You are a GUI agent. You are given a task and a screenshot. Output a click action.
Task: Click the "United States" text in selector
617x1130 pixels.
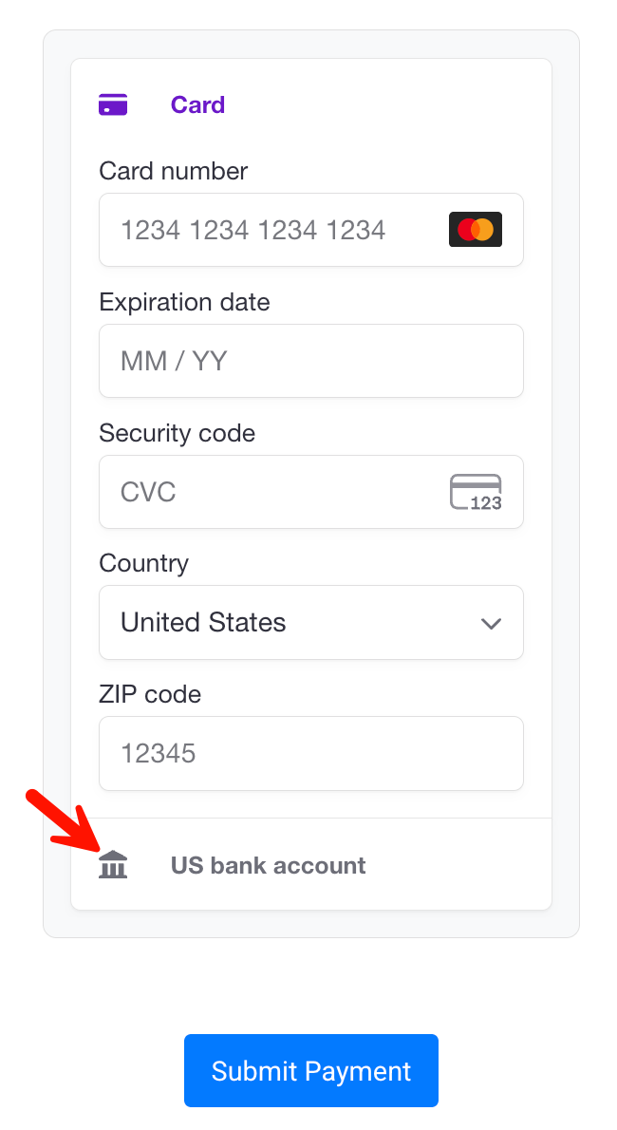(x=203, y=623)
